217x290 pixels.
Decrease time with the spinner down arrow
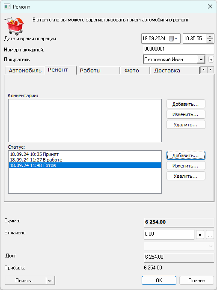click(x=210, y=41)
